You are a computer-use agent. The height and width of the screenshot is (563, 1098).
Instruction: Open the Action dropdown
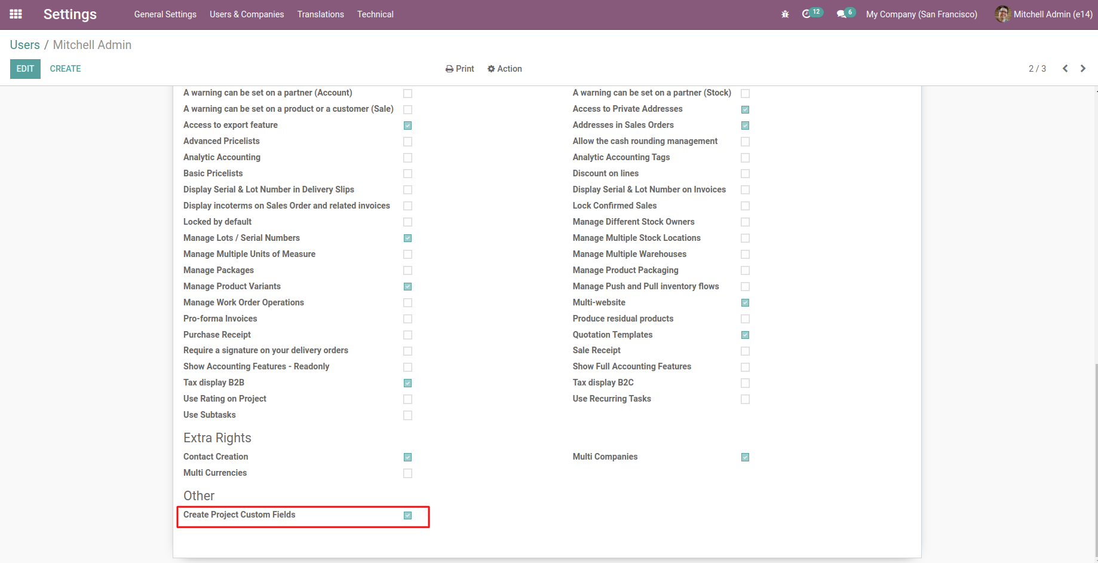coord(505,69)
